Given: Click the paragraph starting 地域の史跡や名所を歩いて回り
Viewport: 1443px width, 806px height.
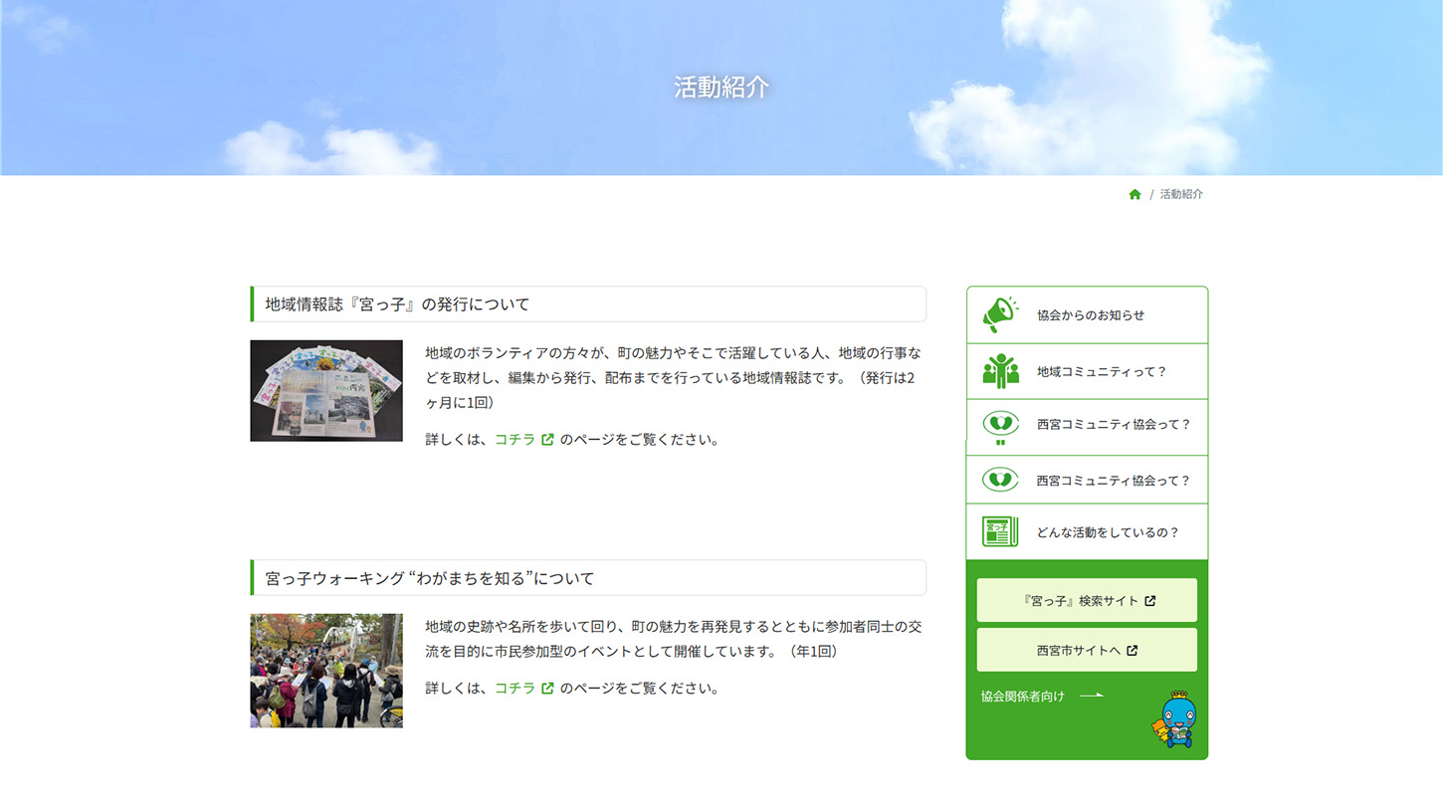Looking at the screenshot, I should point(674,639).
